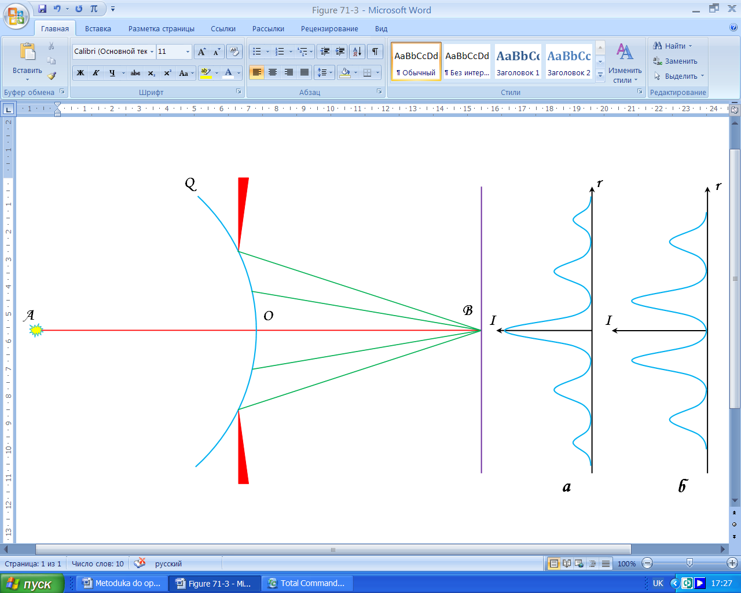This screenshot has width=741, height=593.
Task: Expand the Undo history dropdown arrow
Action: (67, 9)
